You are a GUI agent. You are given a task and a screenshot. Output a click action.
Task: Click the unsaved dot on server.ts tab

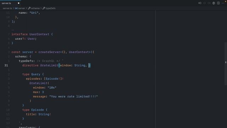(18, 3)
